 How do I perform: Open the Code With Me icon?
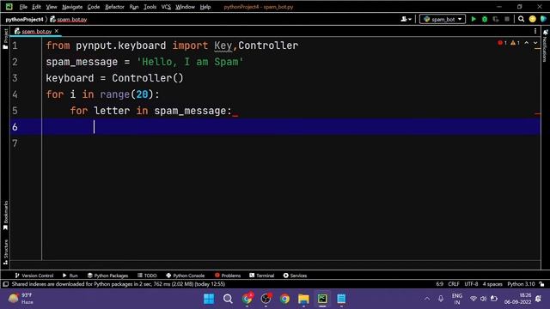[x=544, y=19]
